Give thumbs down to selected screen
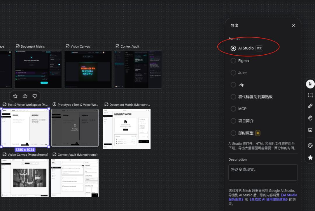 coord(35,96)
